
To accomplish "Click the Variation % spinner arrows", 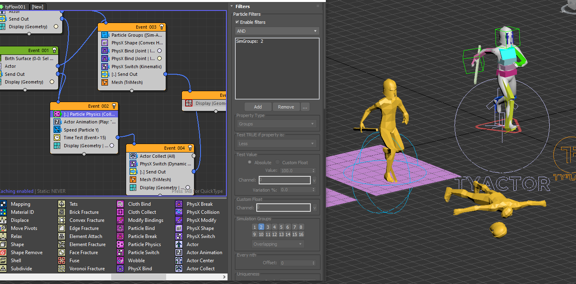I will [314, 190].
